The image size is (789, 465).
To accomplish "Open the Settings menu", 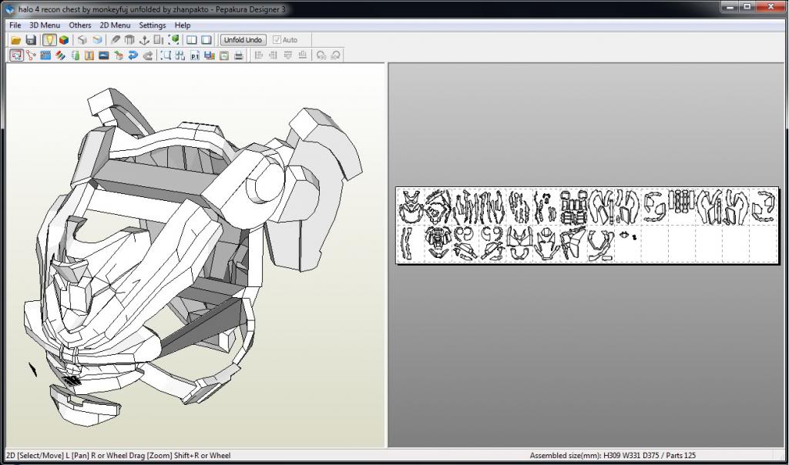I will 153,25.
